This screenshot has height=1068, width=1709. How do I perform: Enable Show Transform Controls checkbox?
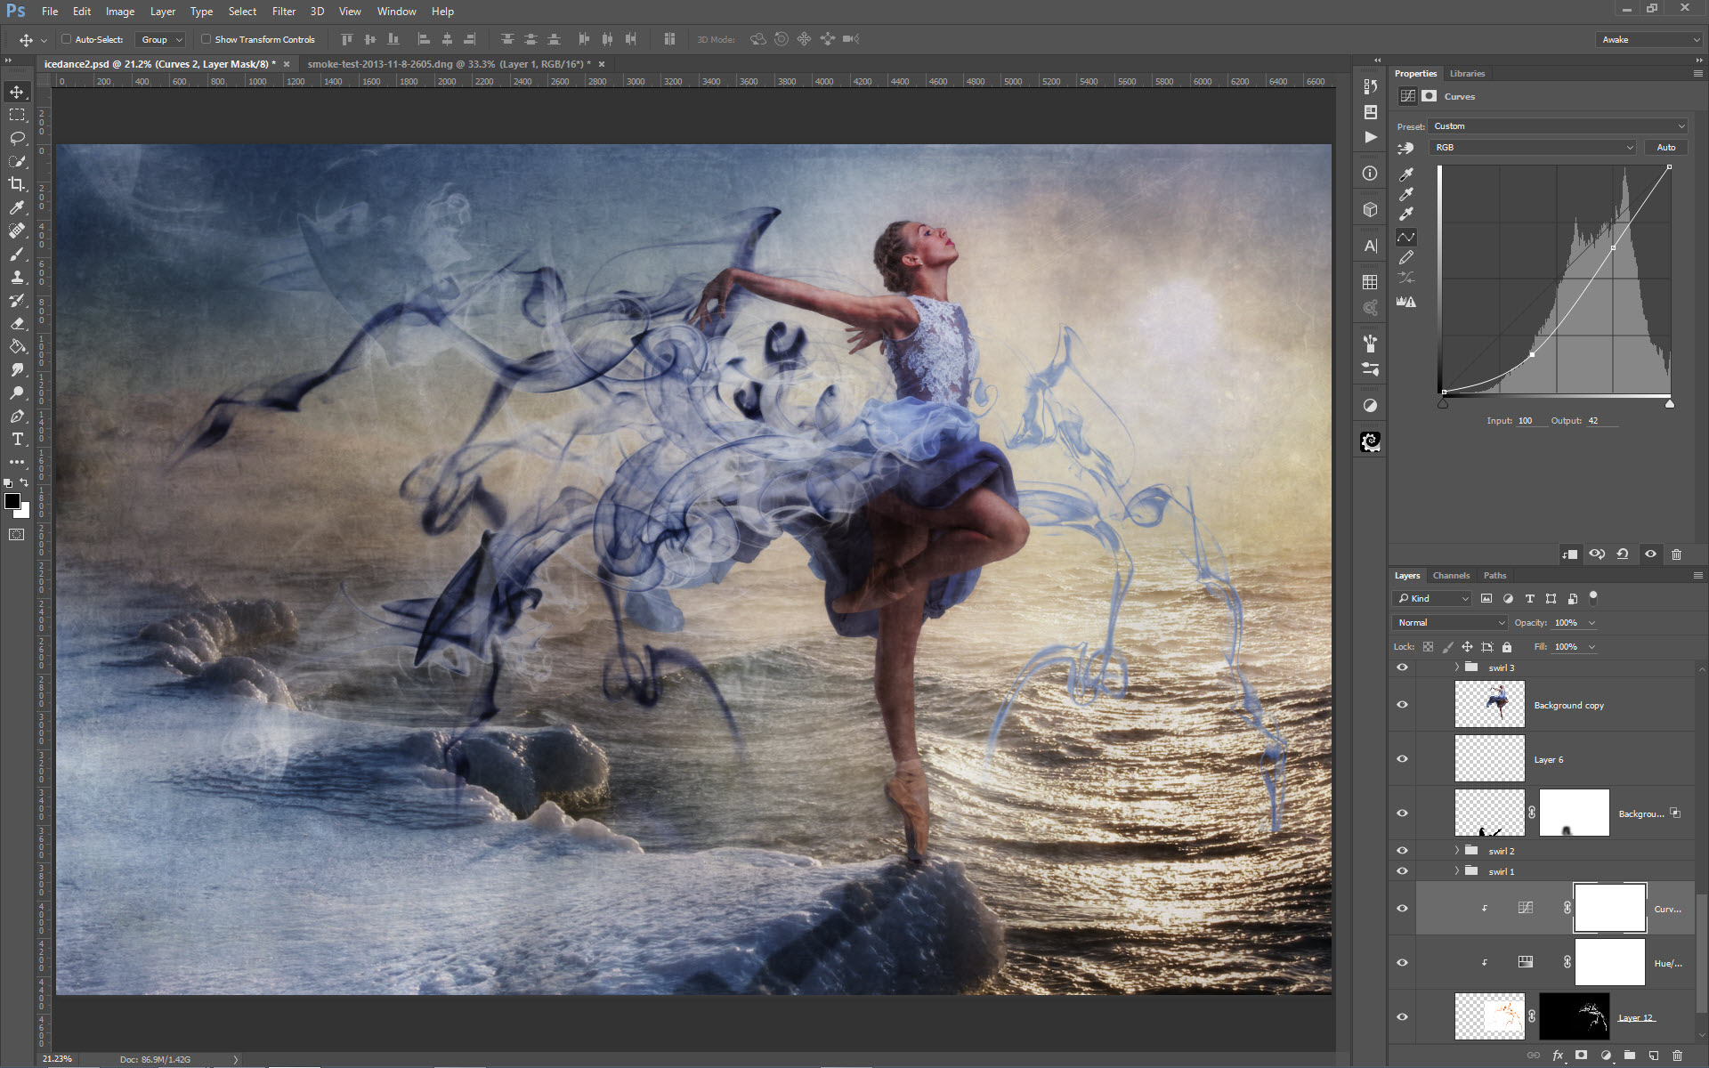206,39
